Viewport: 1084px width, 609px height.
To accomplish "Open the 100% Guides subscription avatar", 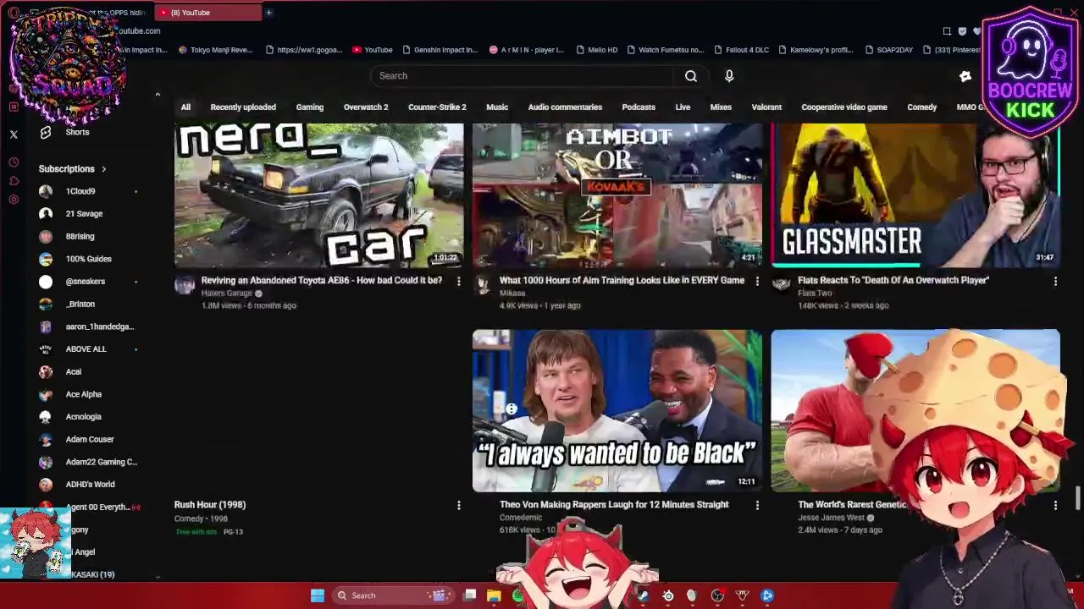I will point(46,259).
